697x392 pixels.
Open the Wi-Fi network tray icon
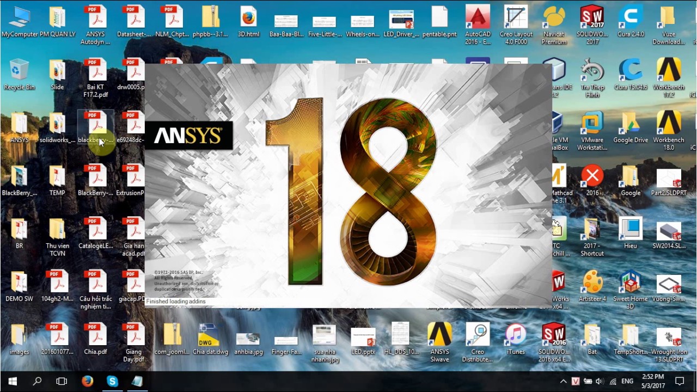coord(613,382)
